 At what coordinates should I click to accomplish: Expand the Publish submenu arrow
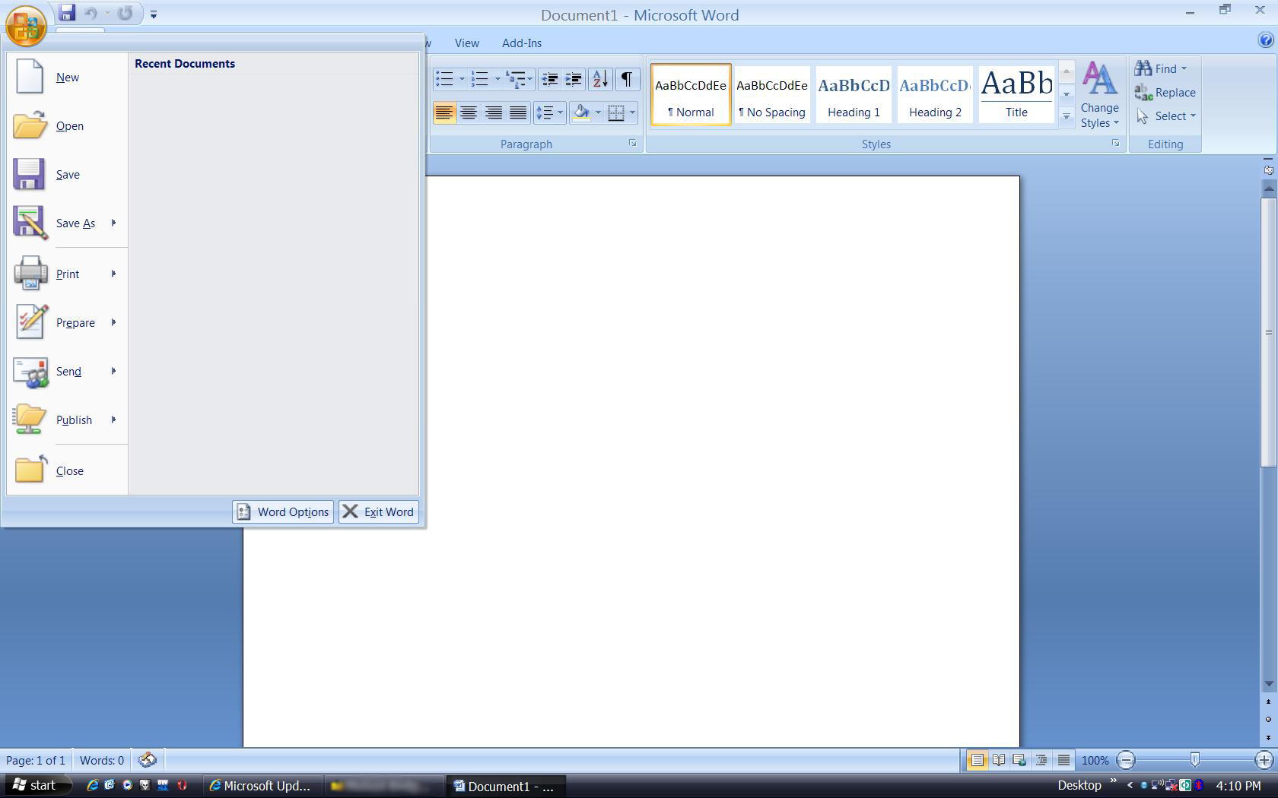(114, 420)
